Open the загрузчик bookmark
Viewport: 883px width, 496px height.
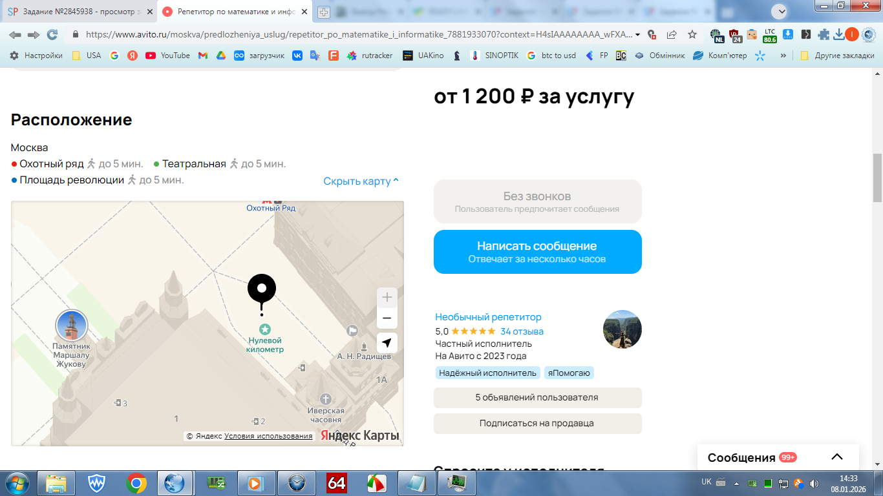[x=259, y=56]
